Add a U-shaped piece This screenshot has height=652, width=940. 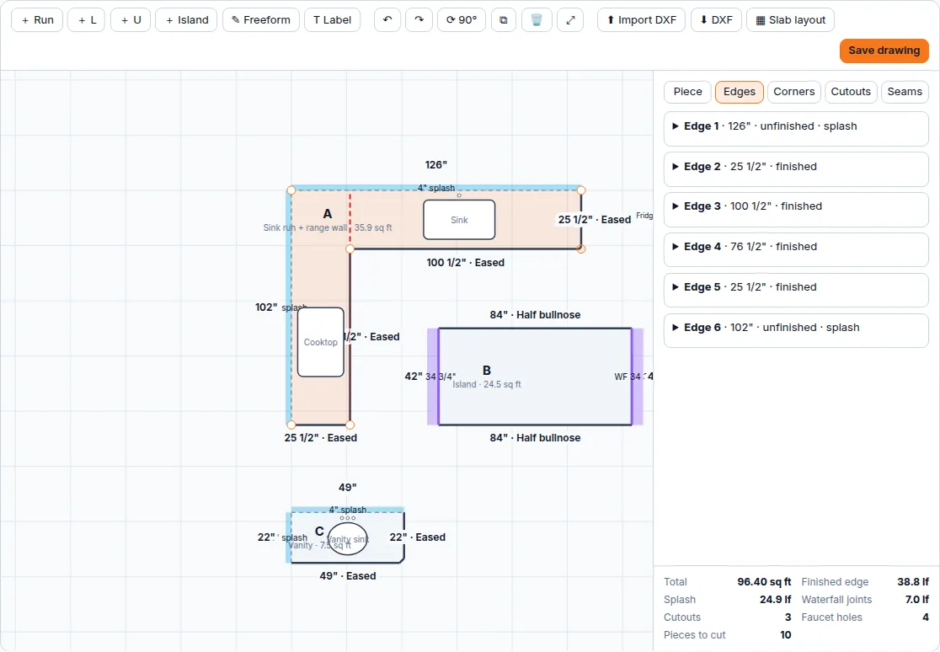131,19
